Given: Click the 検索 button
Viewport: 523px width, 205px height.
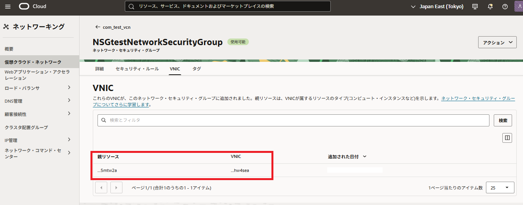Looking at the screenshot, I should coord(503,121).
